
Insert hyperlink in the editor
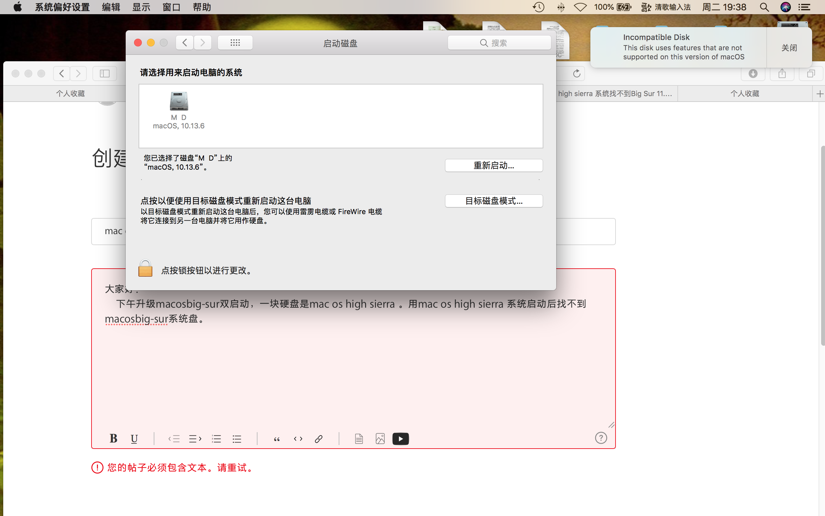(x=319, y=439)
